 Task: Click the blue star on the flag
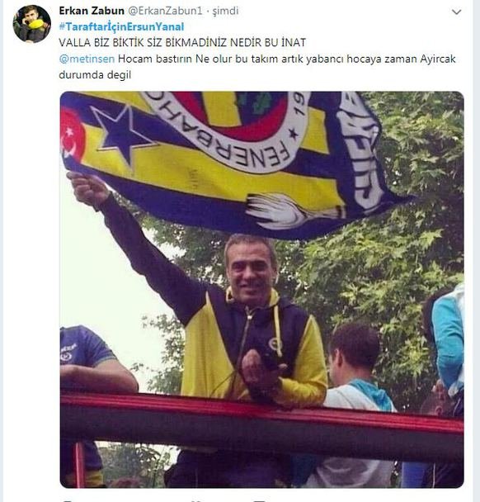[123, 134]
